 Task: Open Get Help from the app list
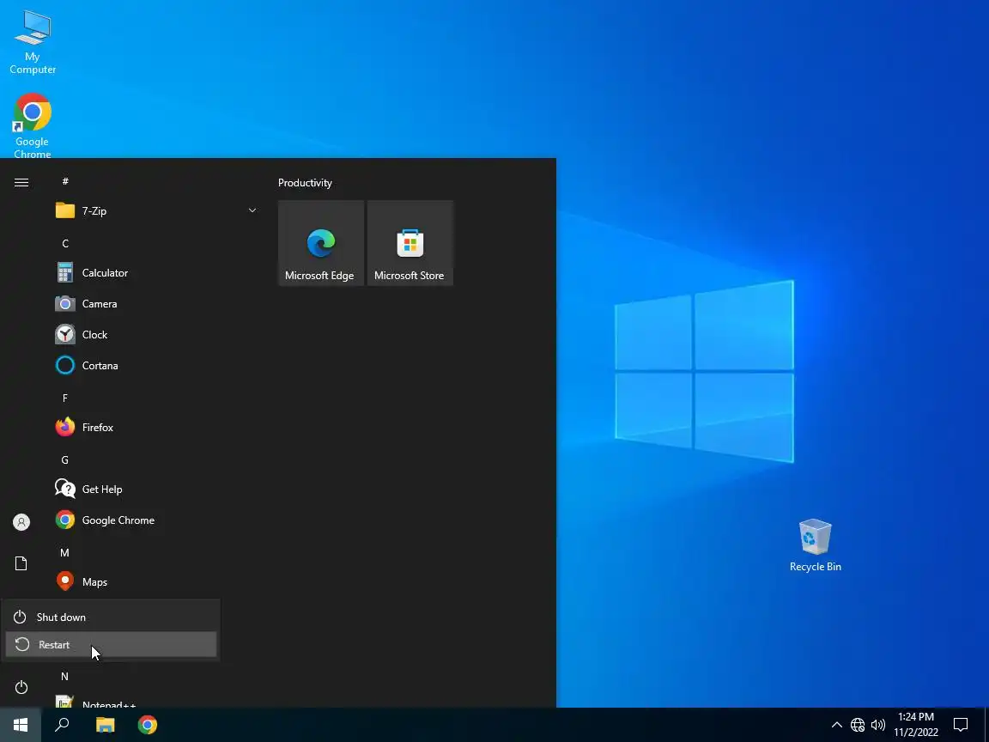point(157,489)
